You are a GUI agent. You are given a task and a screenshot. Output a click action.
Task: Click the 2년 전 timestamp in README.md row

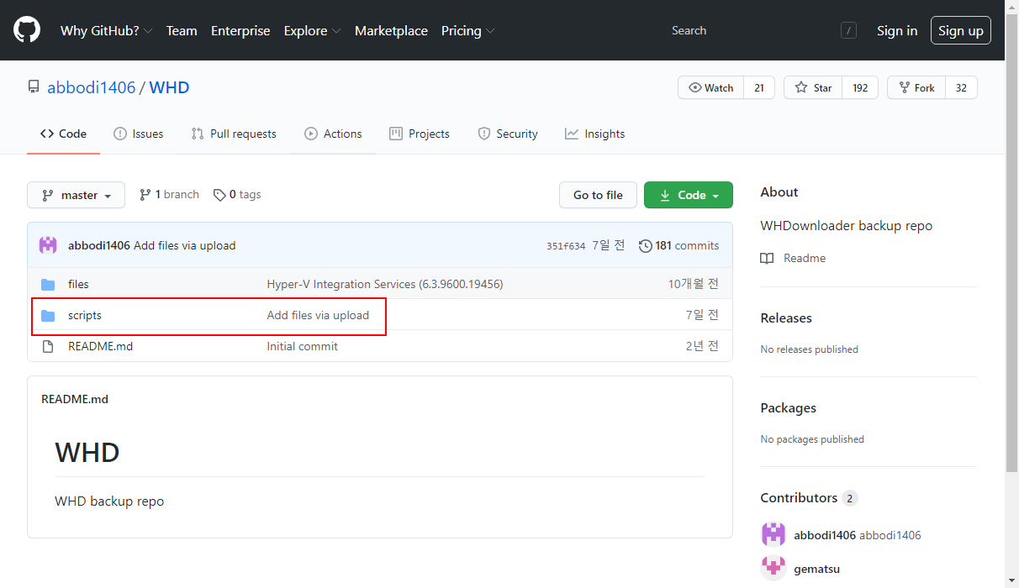[x=702, y=346]
